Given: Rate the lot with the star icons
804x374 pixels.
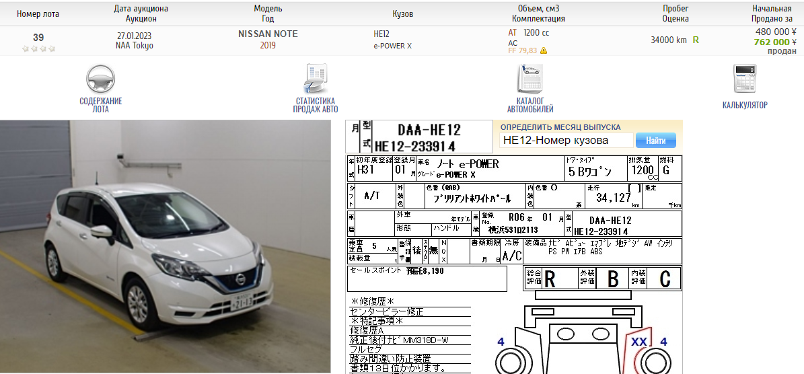Looking at the screenshot, I should click(x=38, y=49).
